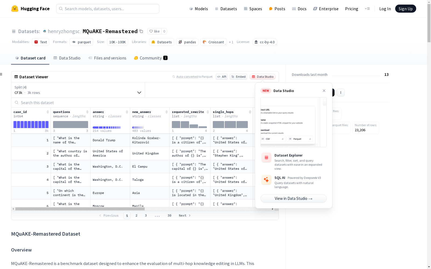Click the requested_rewrite lengths histogram
Viewport: 431px width, 269px height.
[189, 125]
